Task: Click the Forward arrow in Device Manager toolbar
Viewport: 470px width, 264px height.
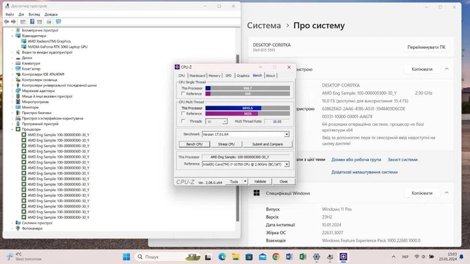Action: 13,22
